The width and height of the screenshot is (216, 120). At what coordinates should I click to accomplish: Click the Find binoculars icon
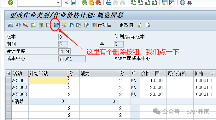pyautogui.click(x=116, y=3)
